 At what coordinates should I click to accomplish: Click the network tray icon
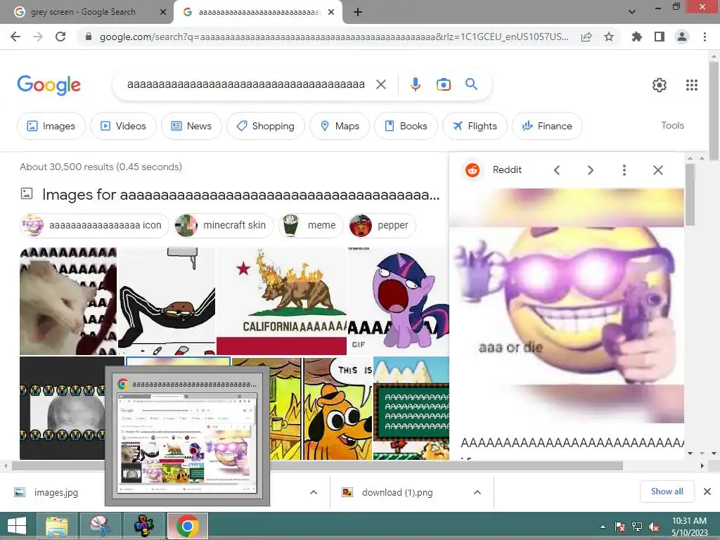pos(637,527)
